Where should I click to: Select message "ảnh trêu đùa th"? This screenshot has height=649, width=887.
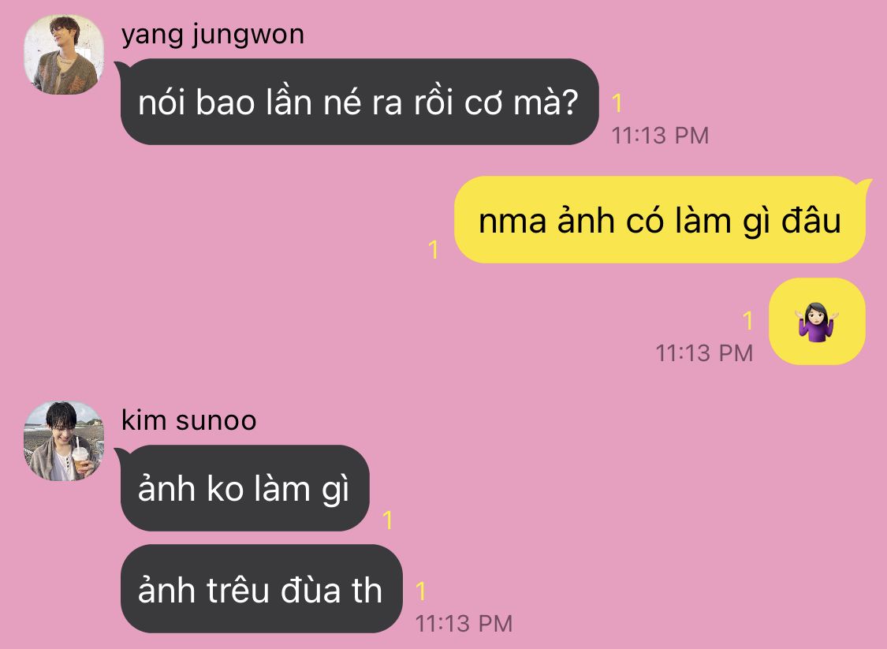tap(261, 589)
